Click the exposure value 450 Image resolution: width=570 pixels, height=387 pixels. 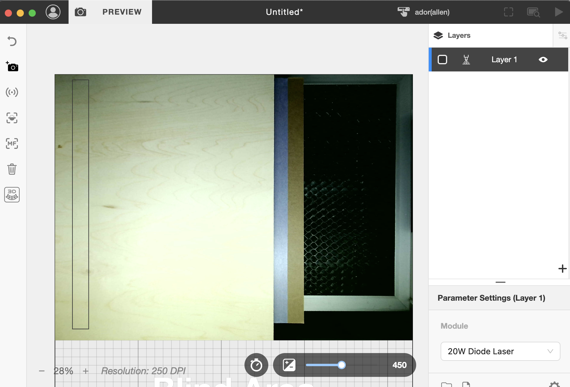pos(399,365)
